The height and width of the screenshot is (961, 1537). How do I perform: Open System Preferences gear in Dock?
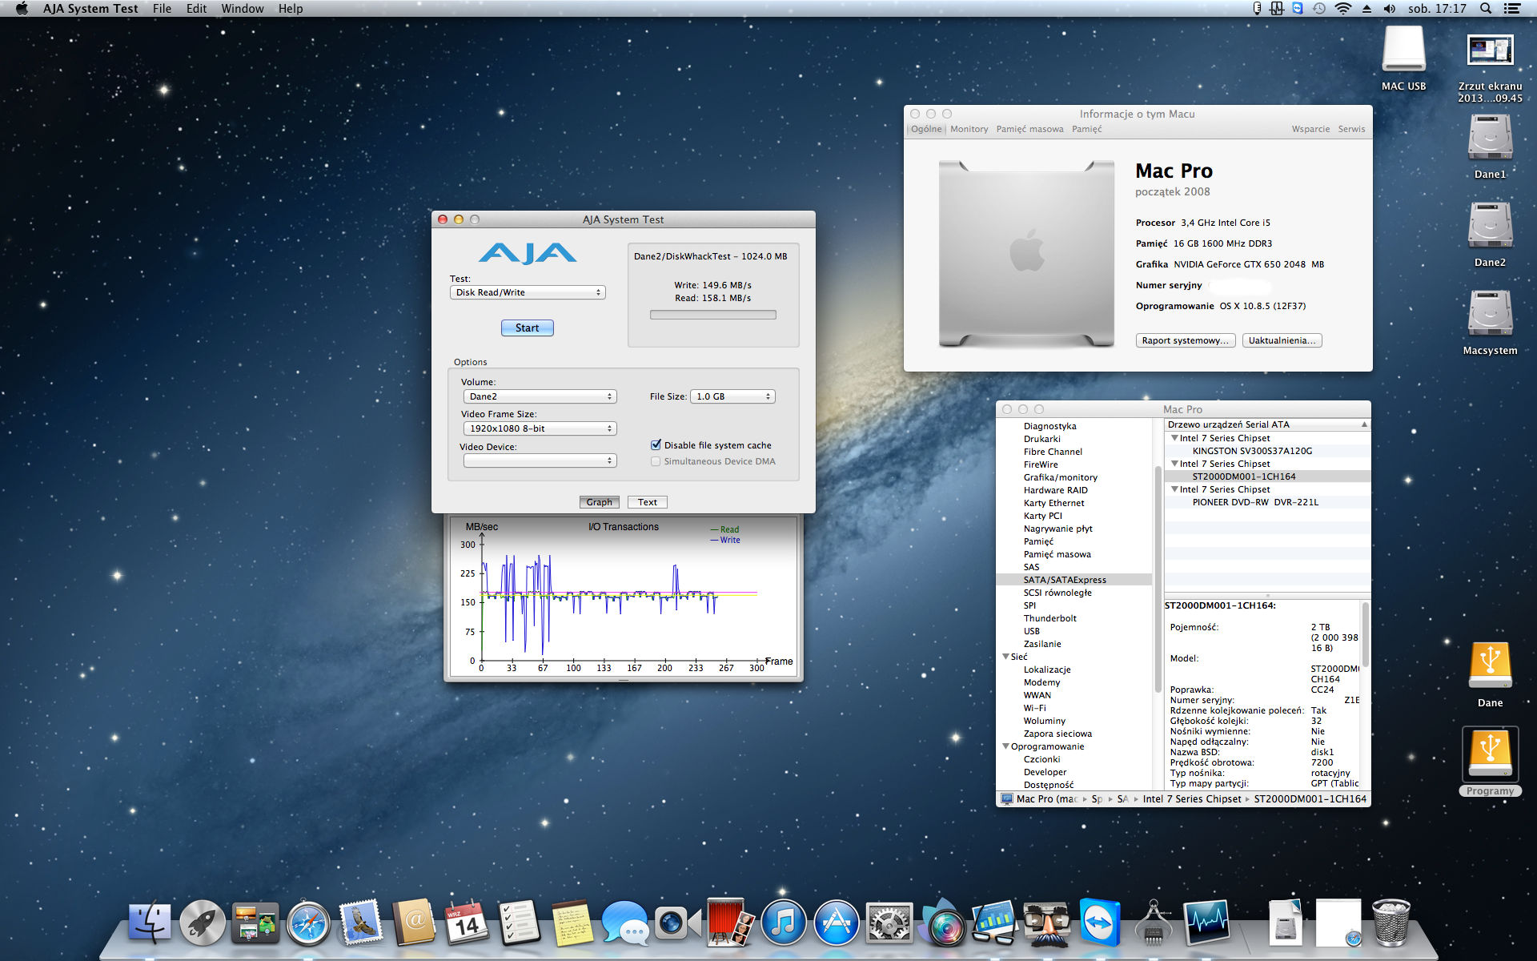click(889, 923)
